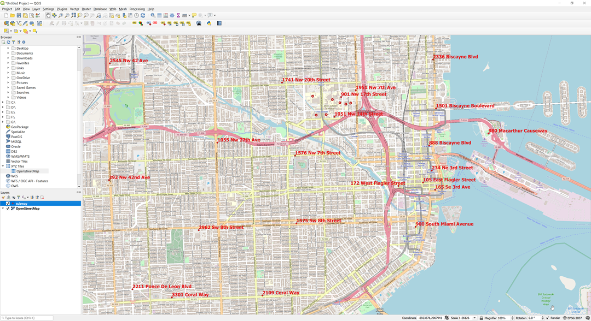
Task: Click the New Shapefile Layer icon
Action: [19, 23]
